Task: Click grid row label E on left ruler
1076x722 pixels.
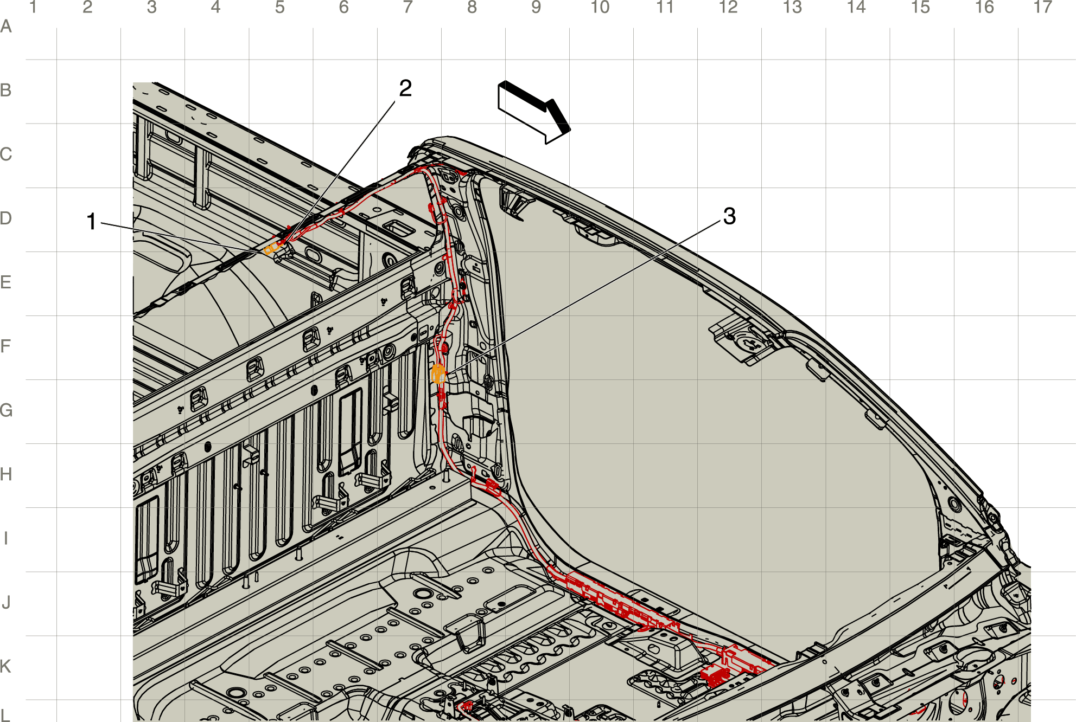Action: [x=6, y=282]
